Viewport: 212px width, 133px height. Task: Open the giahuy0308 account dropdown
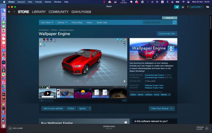pos(197,7)
